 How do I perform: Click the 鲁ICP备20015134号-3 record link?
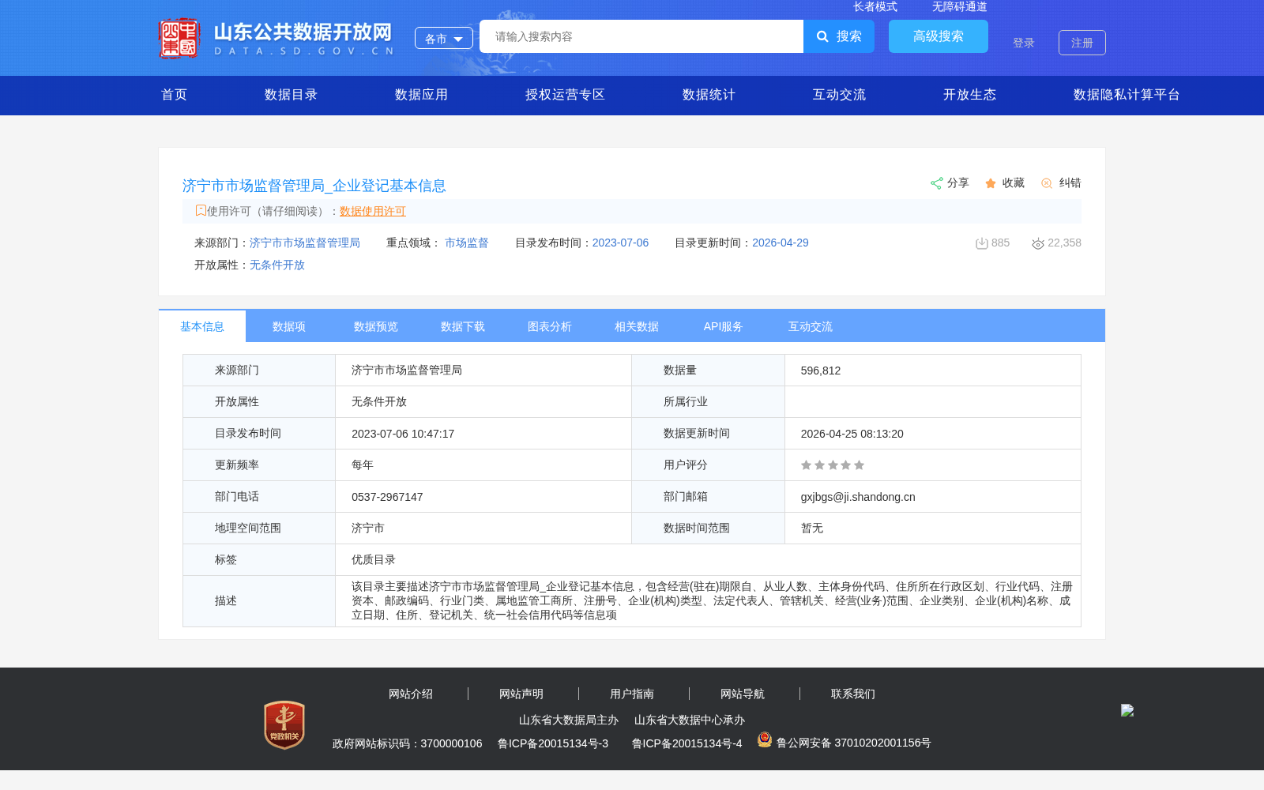(553, 743)
